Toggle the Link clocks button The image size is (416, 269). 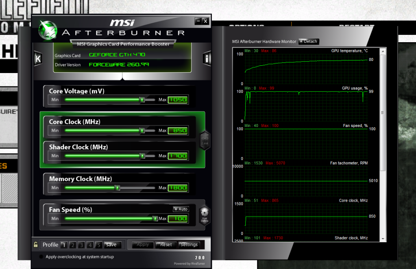click(x=205, y=141)
